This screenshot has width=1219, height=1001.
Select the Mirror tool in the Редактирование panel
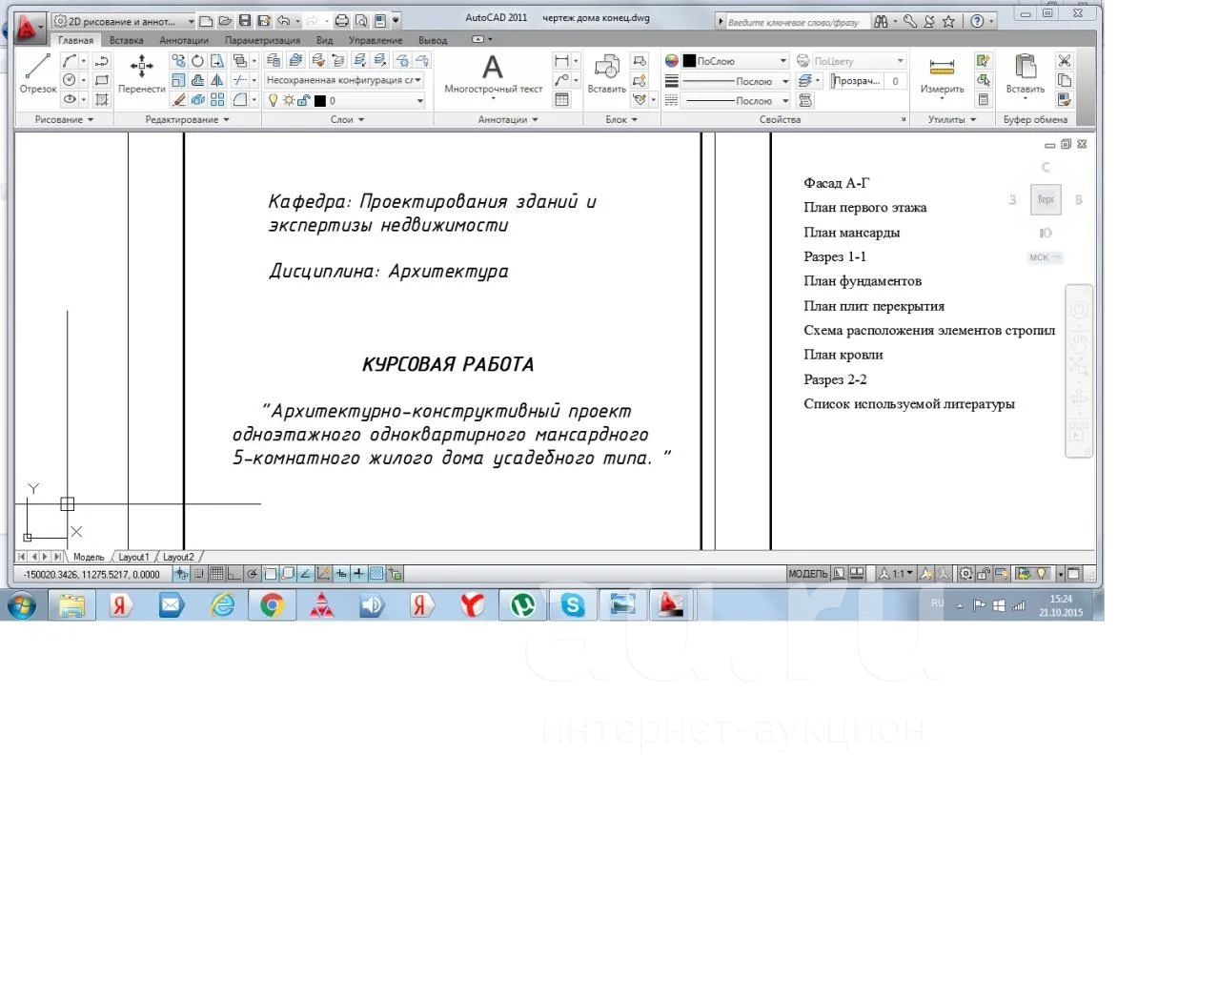click(x=217, y=80)
